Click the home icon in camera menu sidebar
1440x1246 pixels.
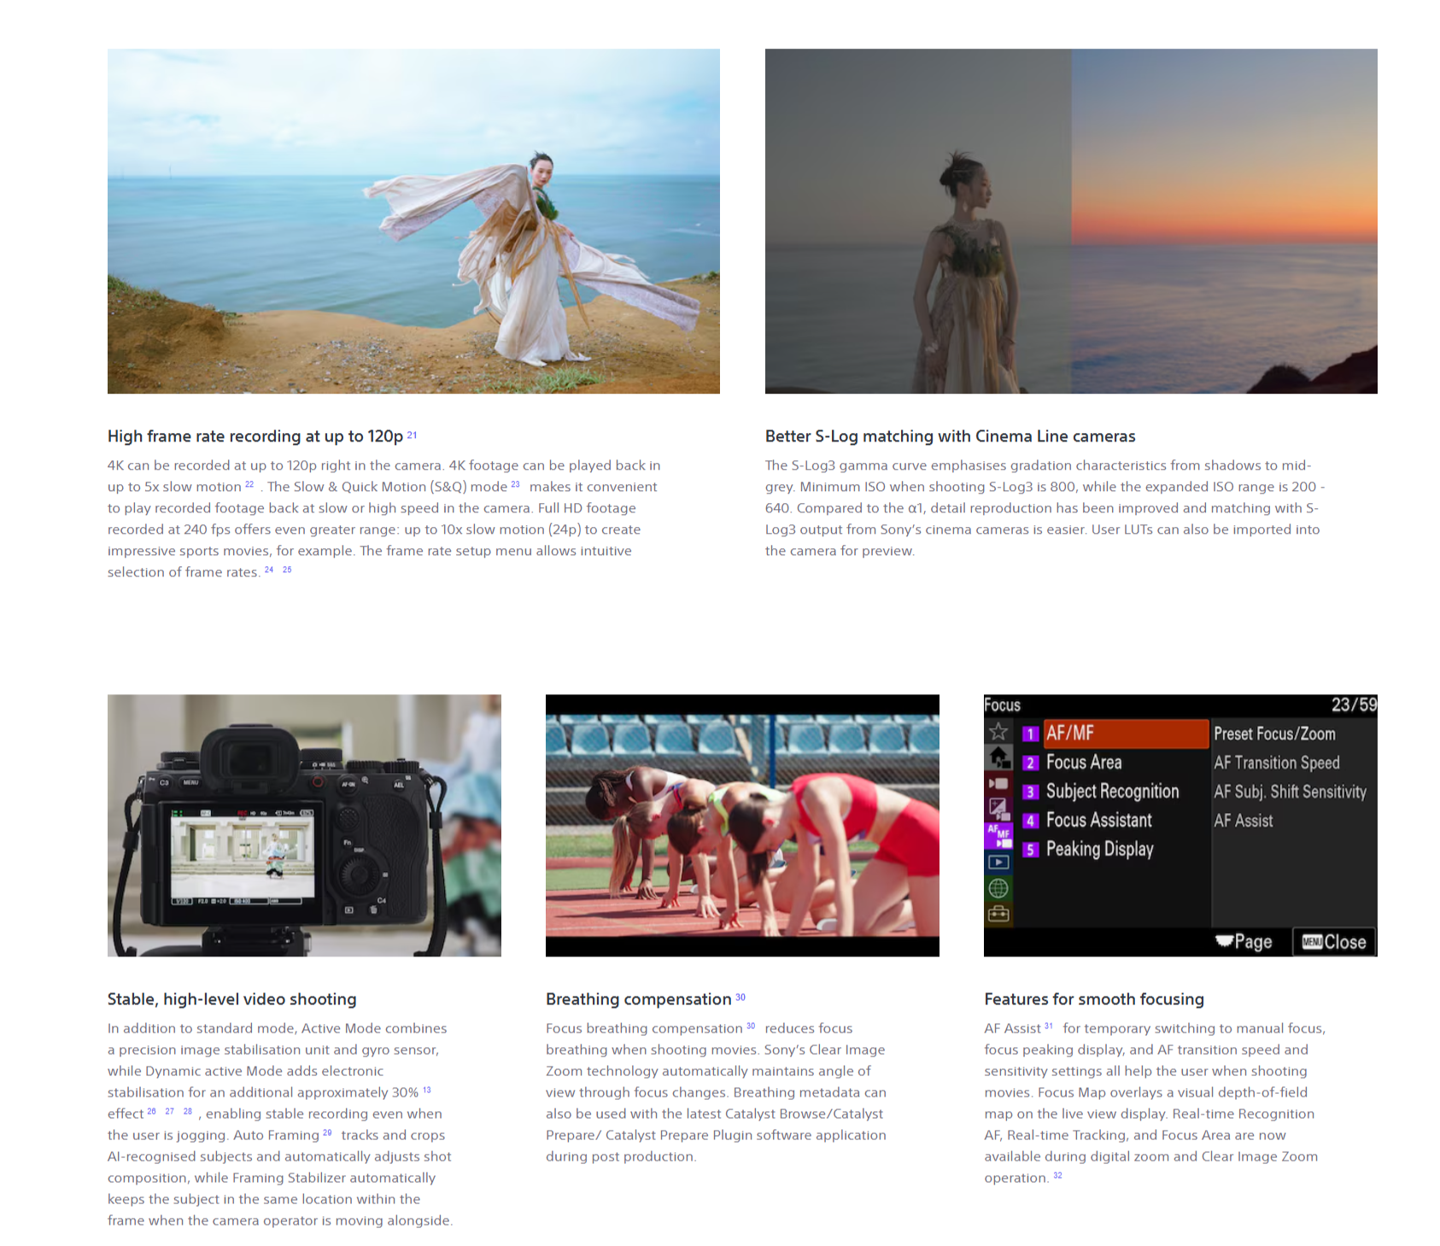(998, 757)
